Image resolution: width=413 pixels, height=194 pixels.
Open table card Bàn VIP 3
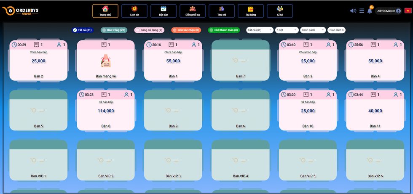(x=173, y=160)
